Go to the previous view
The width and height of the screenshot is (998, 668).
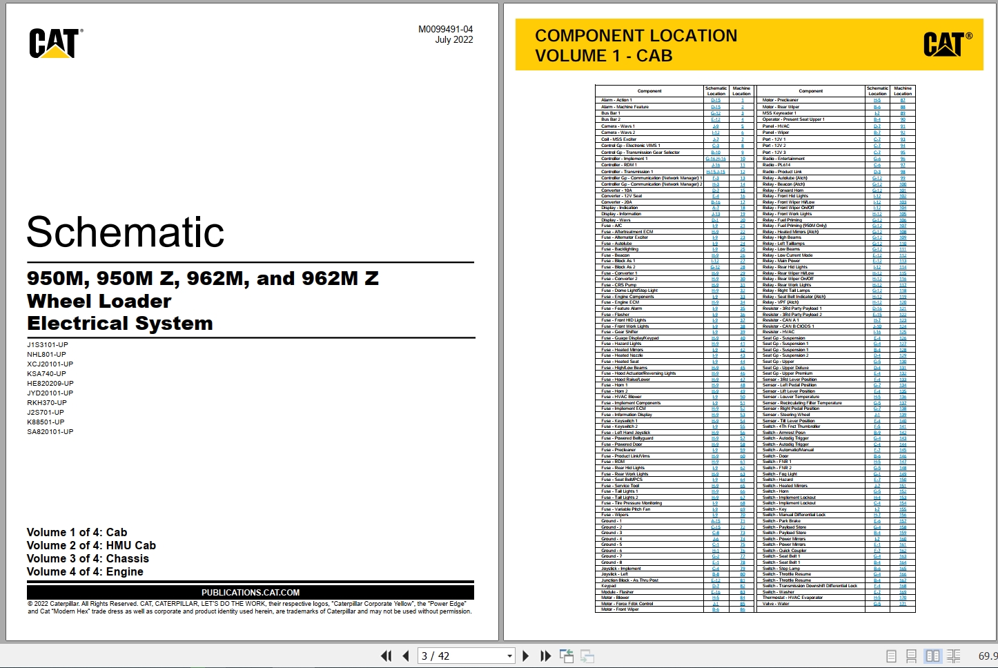[x=567, y=656]
